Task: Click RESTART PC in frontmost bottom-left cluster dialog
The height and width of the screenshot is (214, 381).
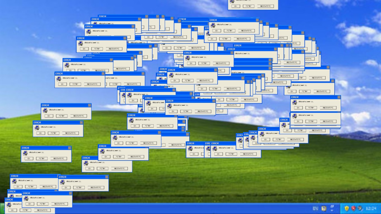Action: point(59,204)
